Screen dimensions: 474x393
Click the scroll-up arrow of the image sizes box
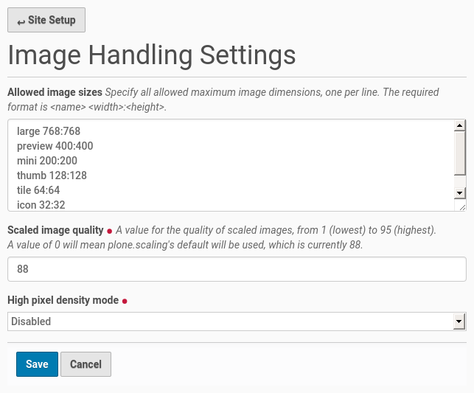point(459,125)
